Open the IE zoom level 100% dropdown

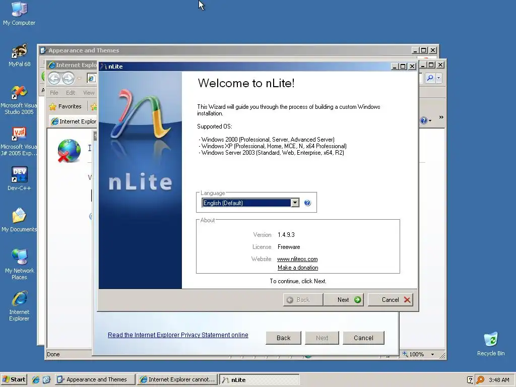tap(432, 354)
